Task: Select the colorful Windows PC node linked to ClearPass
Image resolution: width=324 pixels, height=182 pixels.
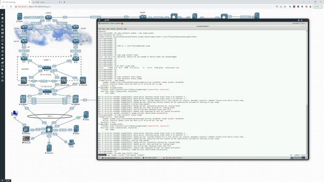Action: coord(15,113)
